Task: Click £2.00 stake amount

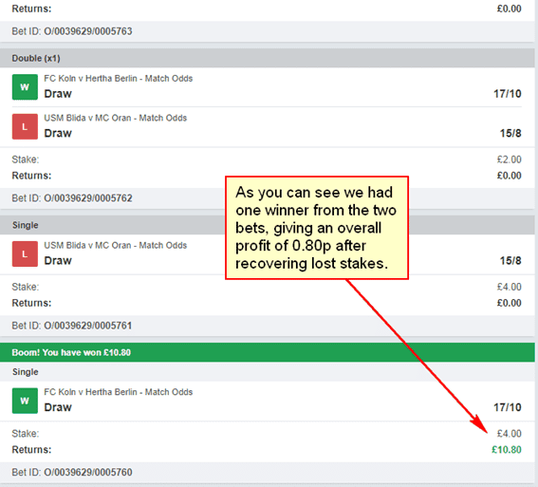Action: (510, 159)
